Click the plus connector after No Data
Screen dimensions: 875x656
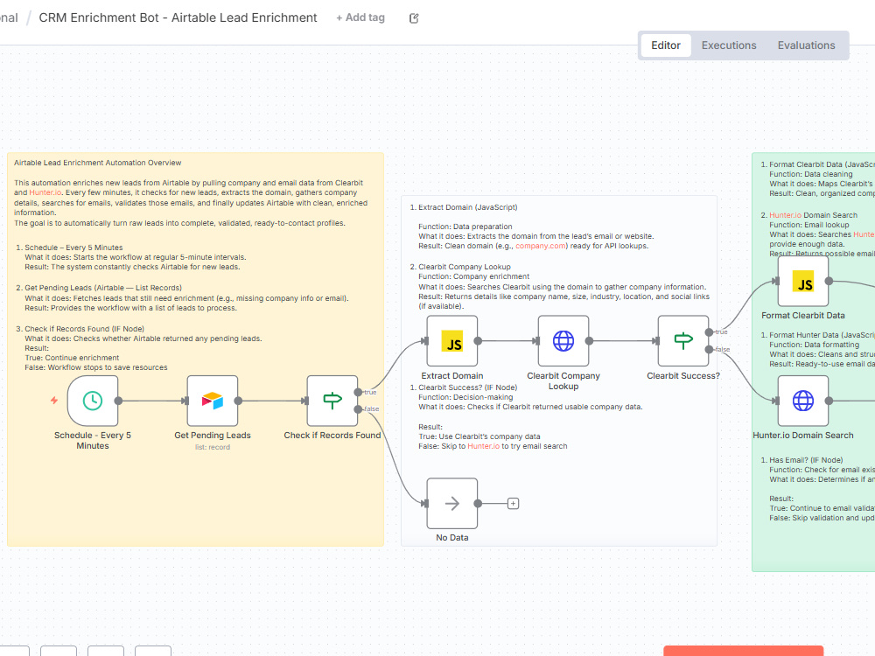pyautogui.click(x=513, y=504)
